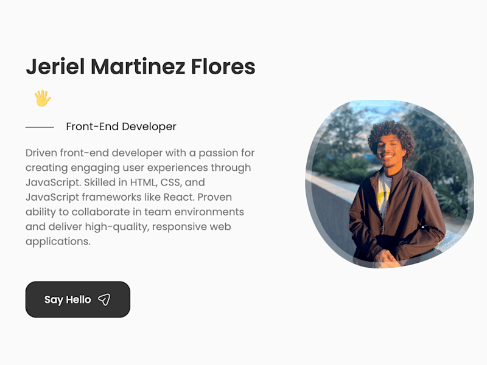The width and height of the screenshot is (487, 365).
Task: Click the horizontal line beside the subtitle
Action: click(40, 127)
